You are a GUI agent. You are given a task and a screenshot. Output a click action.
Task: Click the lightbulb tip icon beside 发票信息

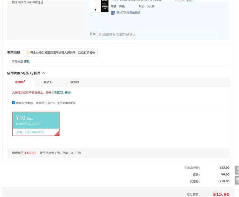[28, 53]
